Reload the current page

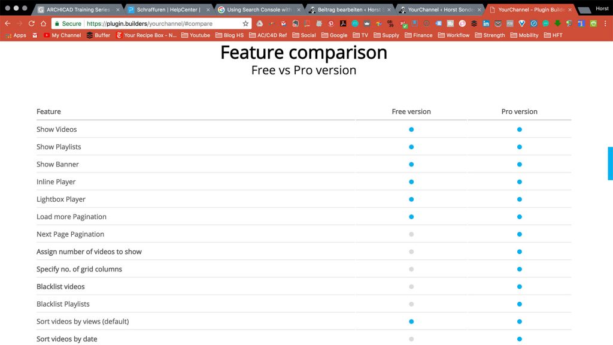(x=31, y=23)
